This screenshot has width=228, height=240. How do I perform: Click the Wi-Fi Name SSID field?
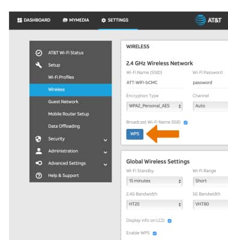pos(154,83)
